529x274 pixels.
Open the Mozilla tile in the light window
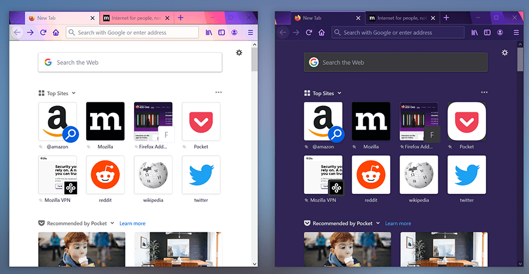[105, 121]
